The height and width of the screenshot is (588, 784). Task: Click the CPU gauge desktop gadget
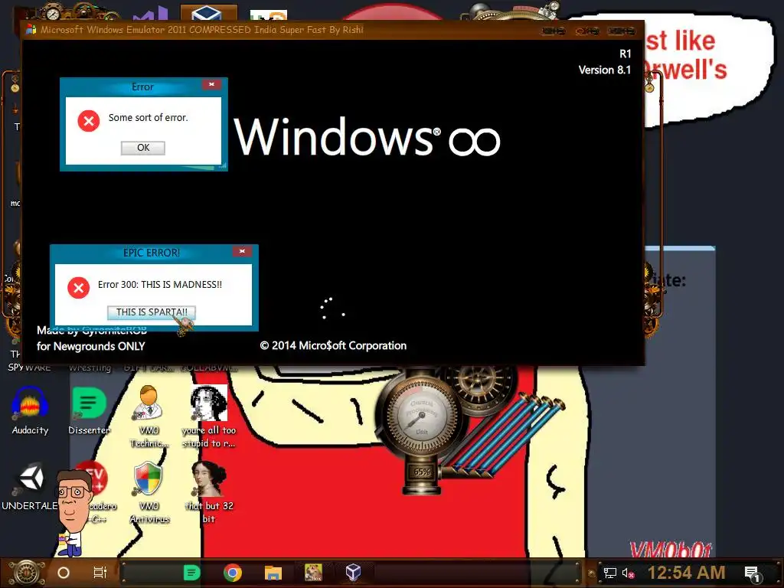[x=421, y=416]
